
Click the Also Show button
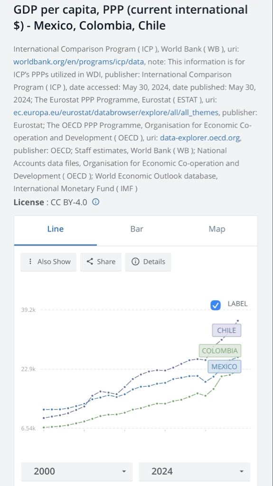click(x=48, y=262)
